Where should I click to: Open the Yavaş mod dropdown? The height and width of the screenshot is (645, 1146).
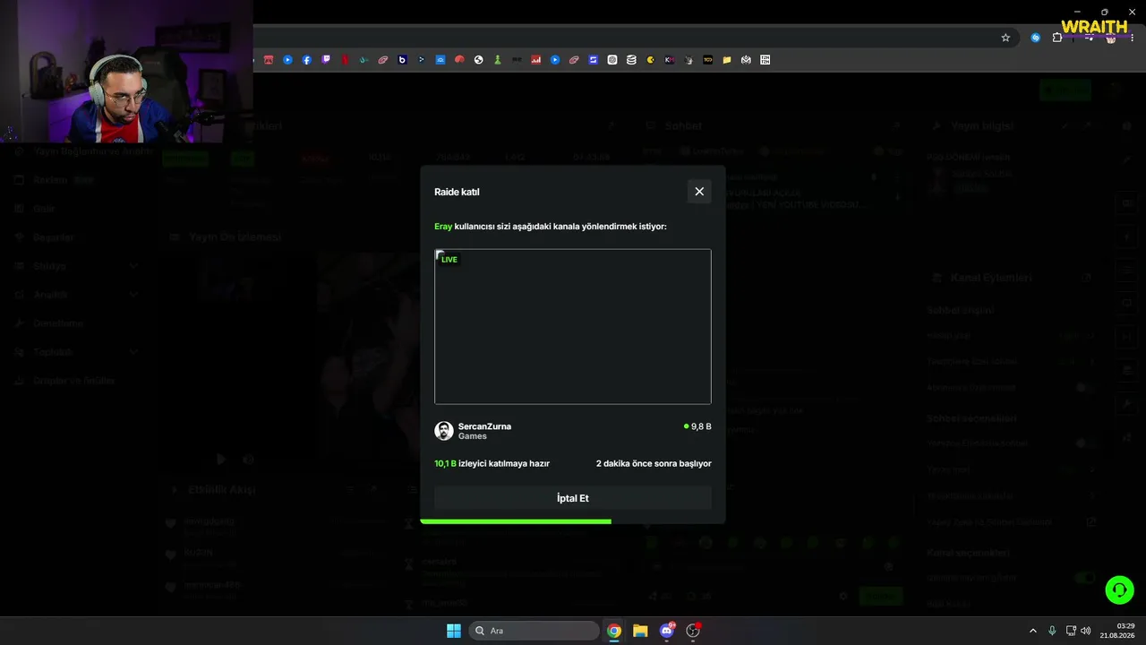click(x=1078, y=469)
